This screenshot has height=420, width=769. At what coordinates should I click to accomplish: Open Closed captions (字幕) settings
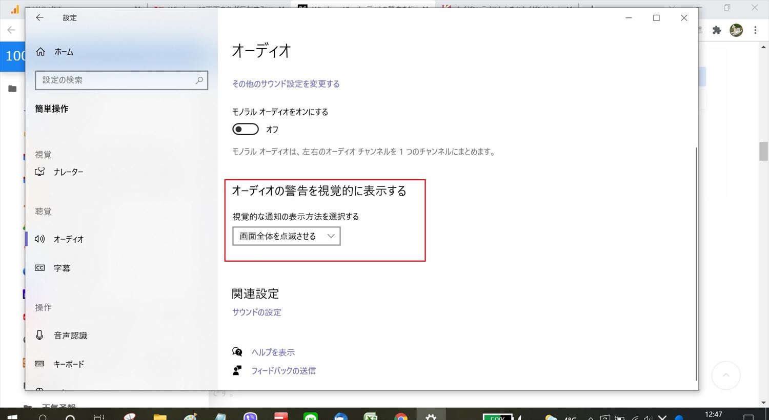[x=62, y=268]
